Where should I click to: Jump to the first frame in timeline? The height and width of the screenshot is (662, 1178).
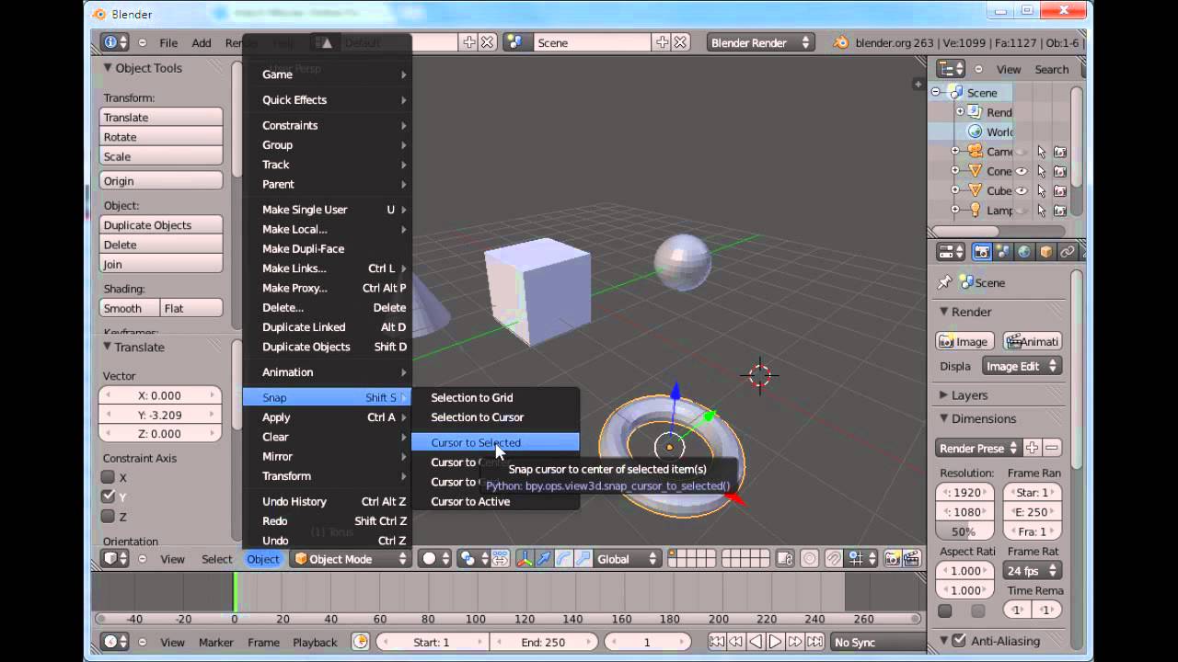pos(717,642)
